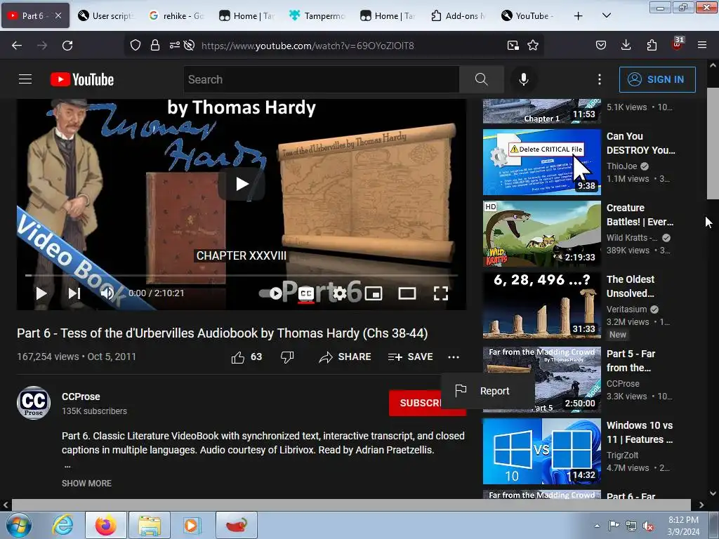Image resolution: width=719 pixels, height=539 pixels.
Task: Seek on the video progress bar
Action: pyautogui.click(x=242, y=275)
